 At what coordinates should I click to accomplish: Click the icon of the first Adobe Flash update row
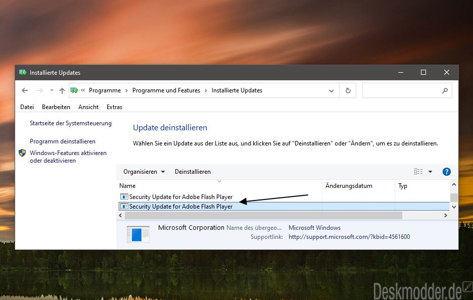(x=124, y=197)
